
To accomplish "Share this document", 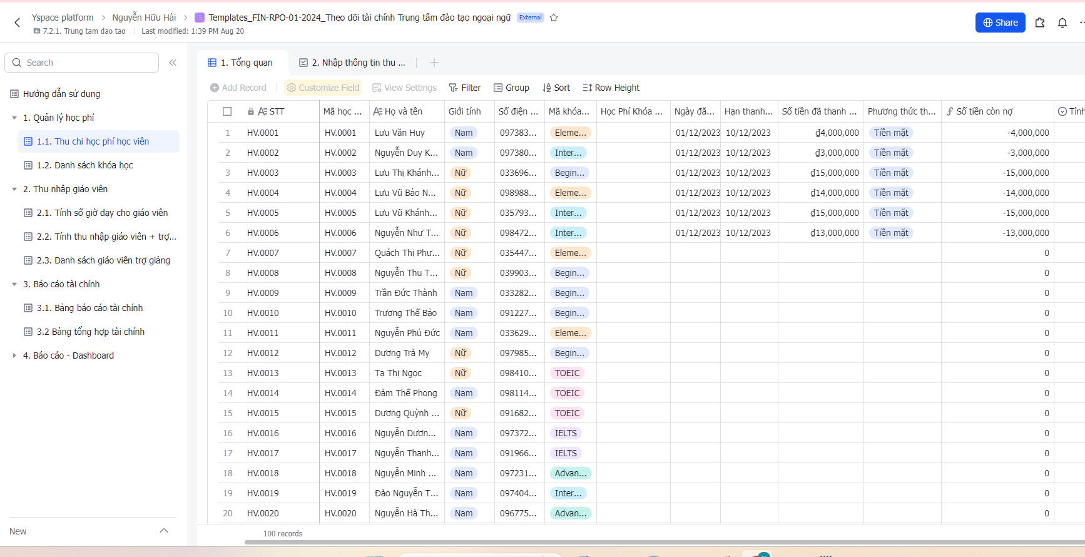I will (x=1001, y=23).
